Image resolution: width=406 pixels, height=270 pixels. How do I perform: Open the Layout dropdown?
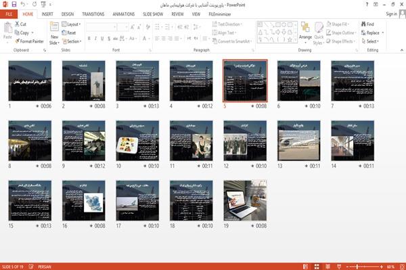(71, 24)
